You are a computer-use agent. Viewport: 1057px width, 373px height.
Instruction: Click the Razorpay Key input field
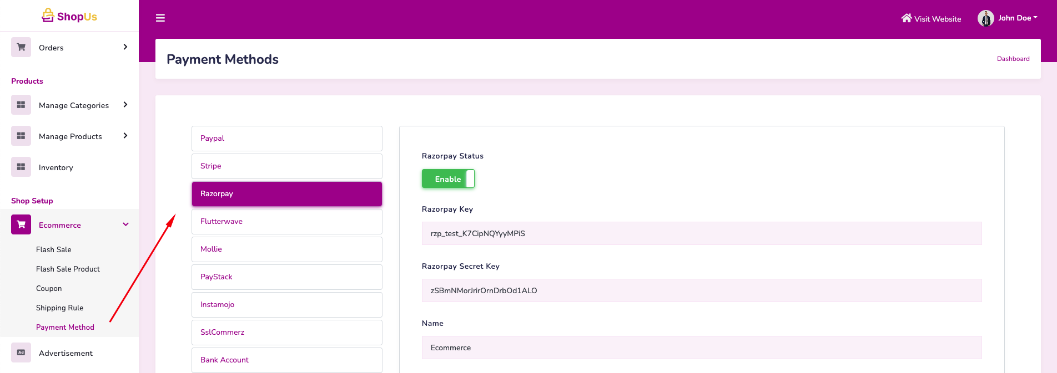[701, 233]
